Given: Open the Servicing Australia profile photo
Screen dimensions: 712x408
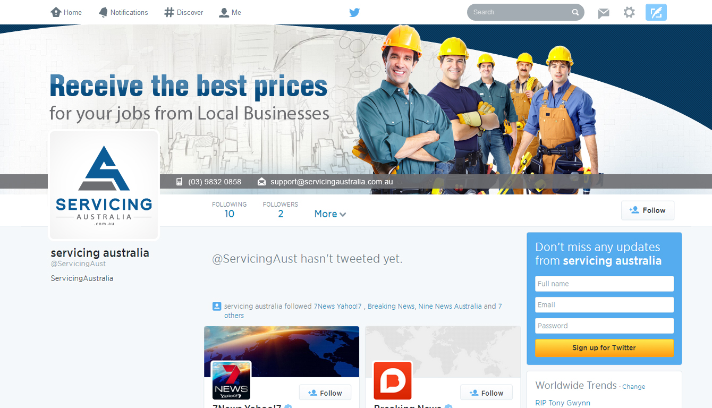Looking at the screenshot, I should pos(104,184).
